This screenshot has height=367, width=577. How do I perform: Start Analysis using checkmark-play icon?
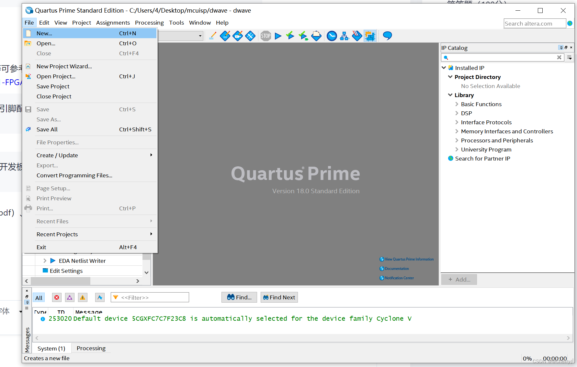point(290,36)
